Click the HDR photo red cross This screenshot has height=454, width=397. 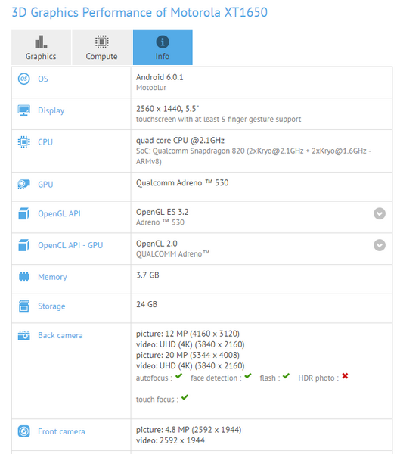point(345,376)
